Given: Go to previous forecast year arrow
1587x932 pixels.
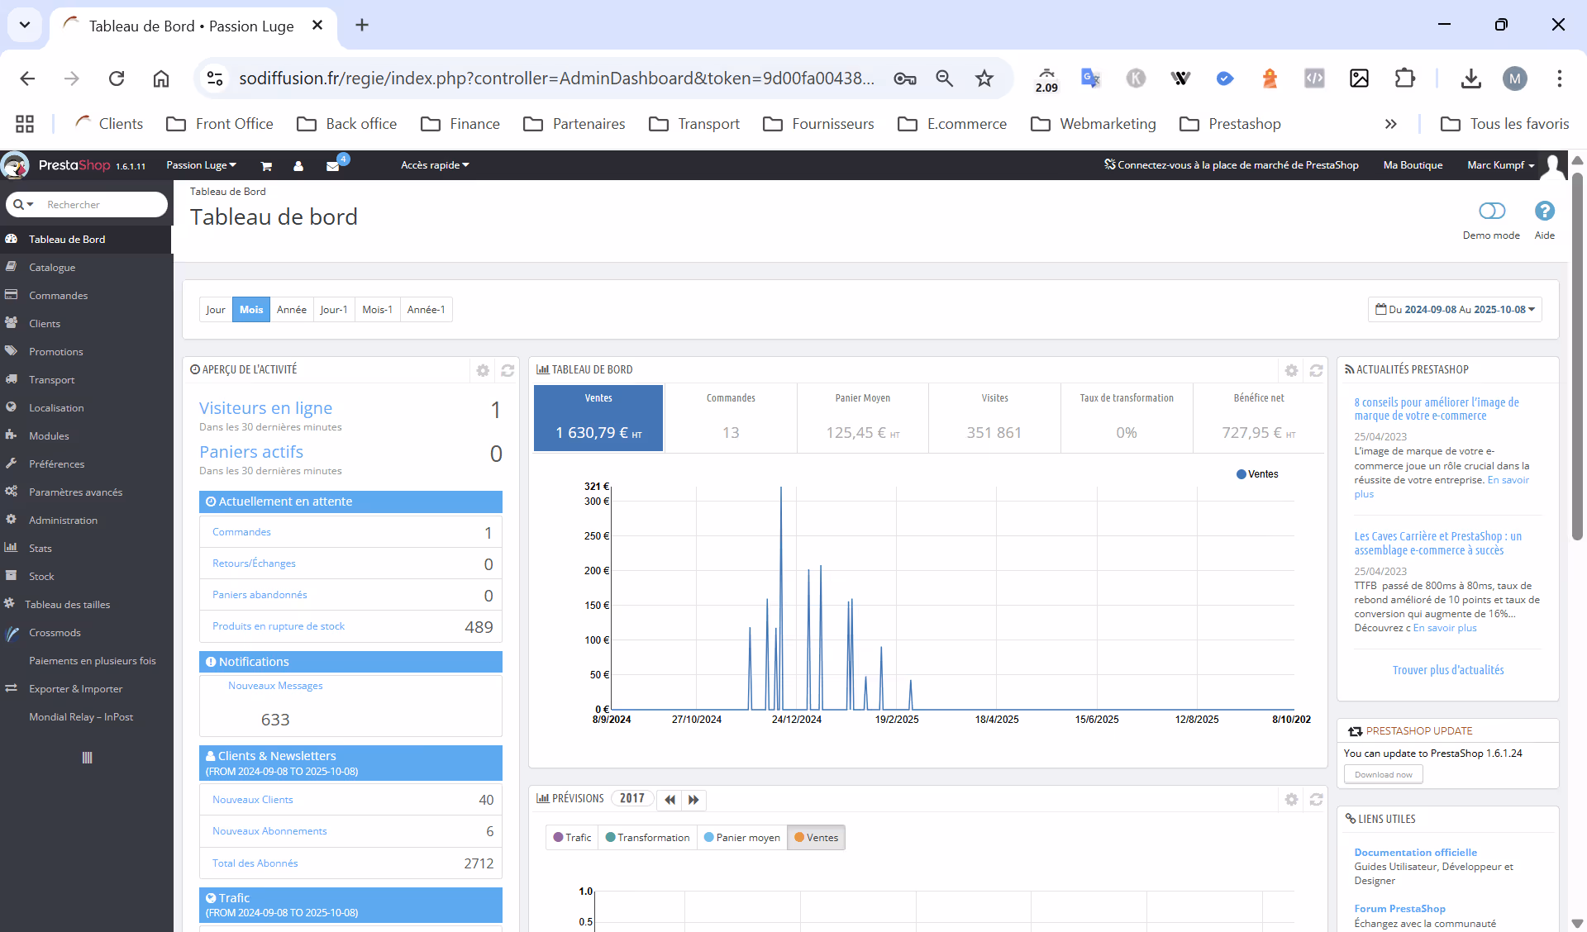Looking at the screenshot, I should 670,800.
